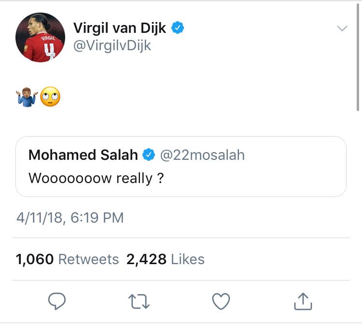362x324 pixels.
Task: Share the tweet via the share icon
Action: (x=303, y=302)
